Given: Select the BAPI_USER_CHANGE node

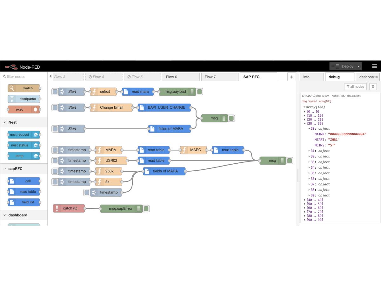Looking at the screenshot, I should (x=164, y=107).
